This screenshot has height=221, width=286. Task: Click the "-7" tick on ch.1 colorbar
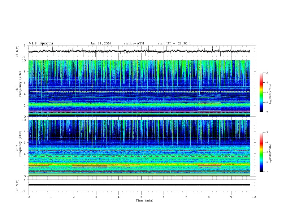[x=266, y=112]
